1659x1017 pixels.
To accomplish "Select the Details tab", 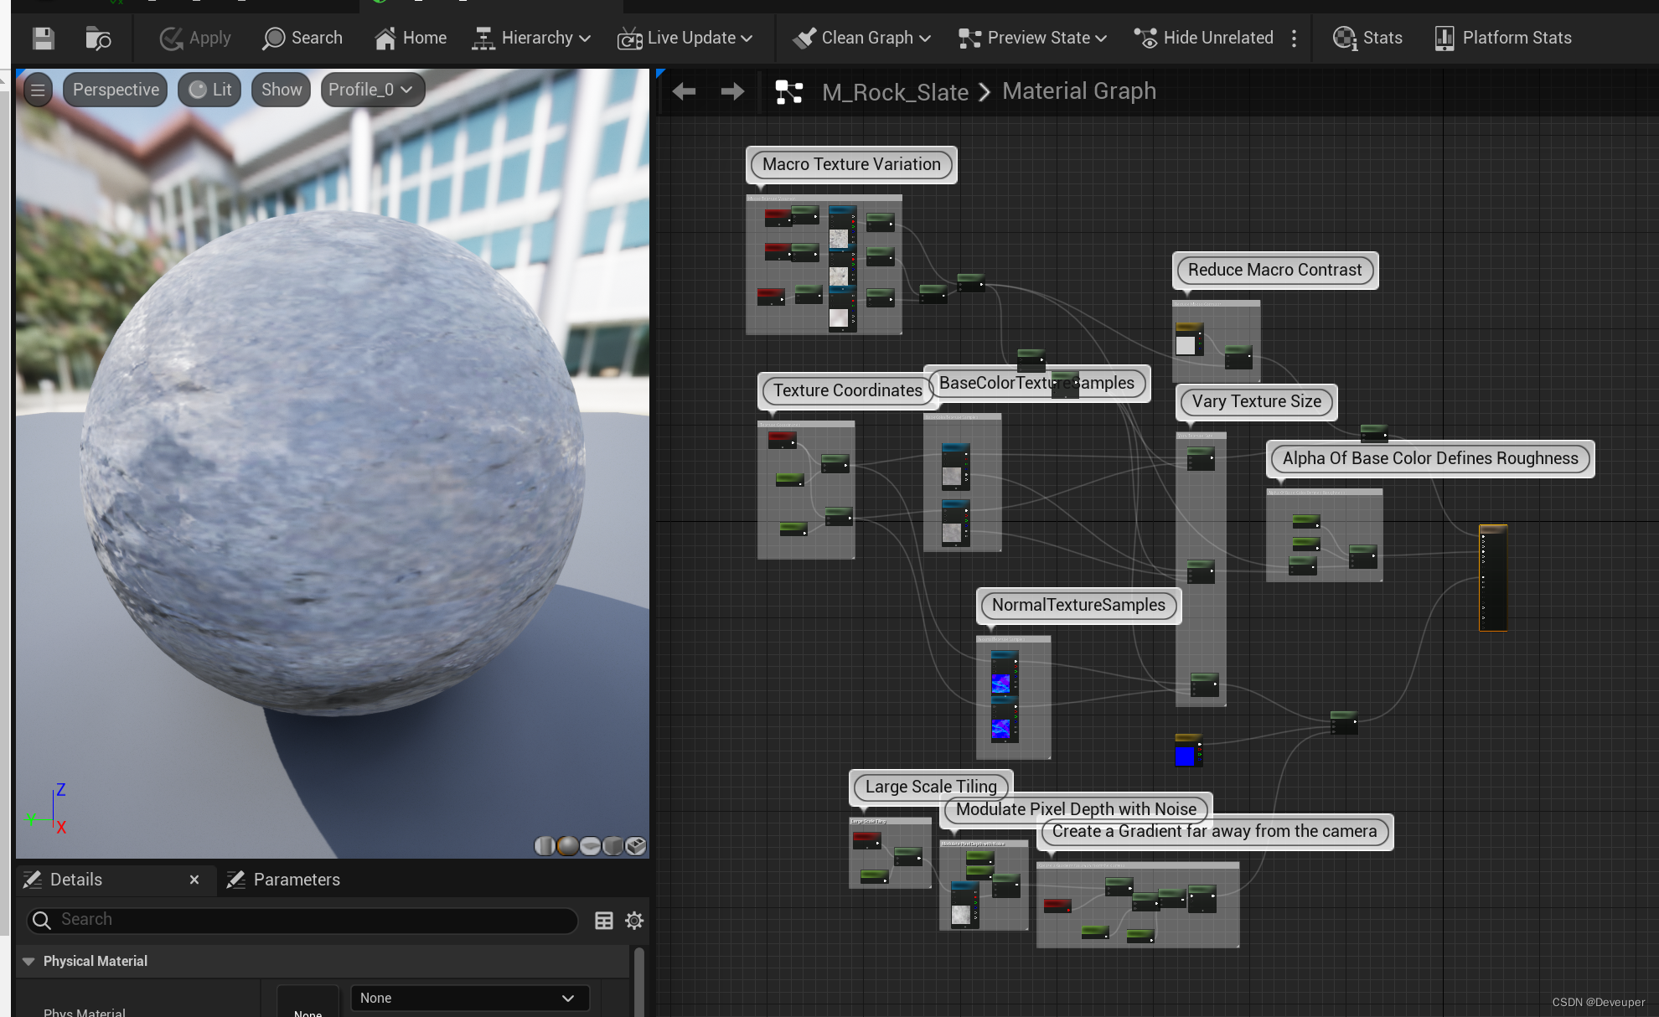I will (x=75, y=880).
